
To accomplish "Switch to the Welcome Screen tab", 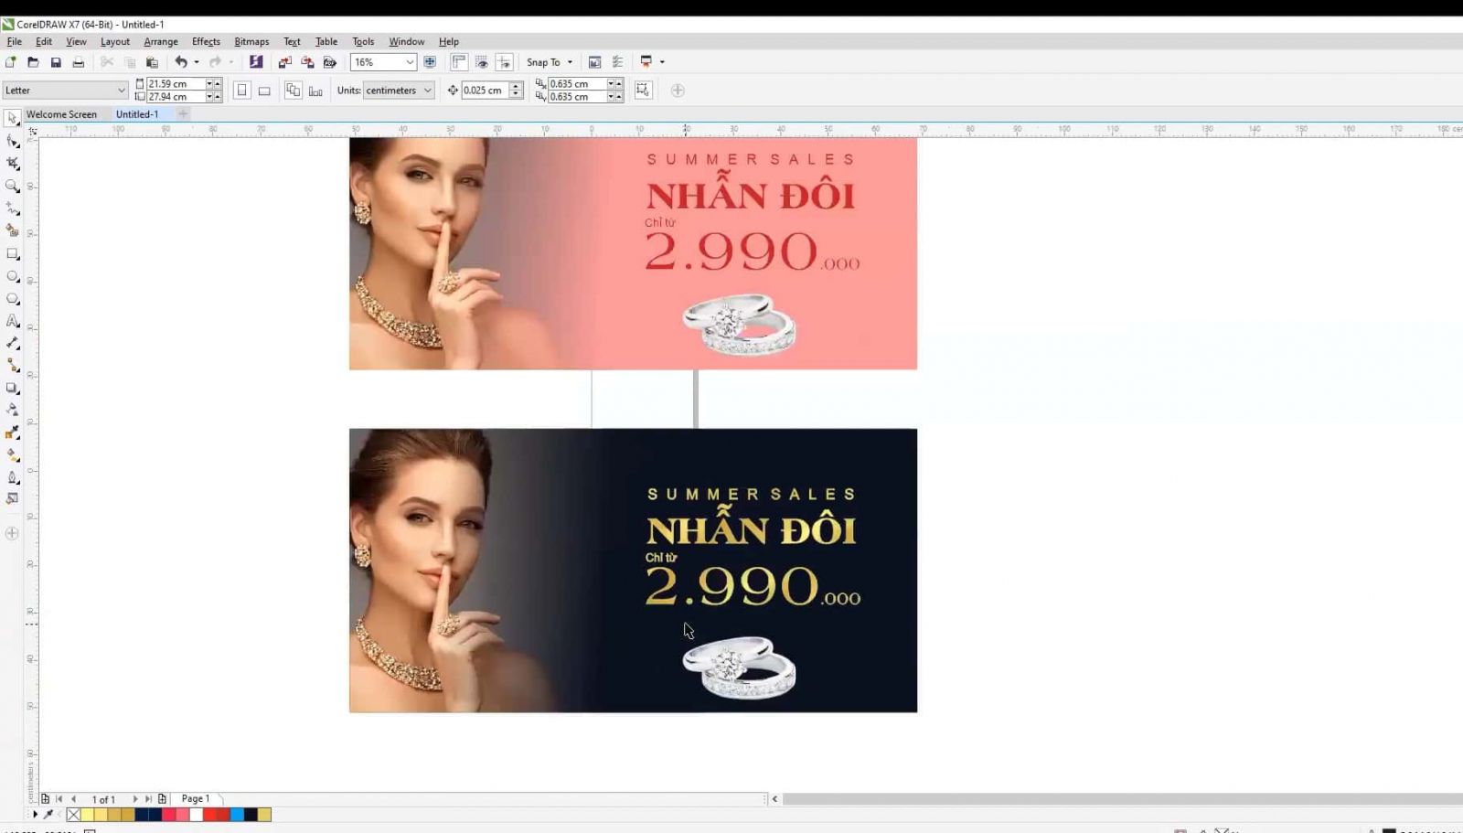I will click(x=62, y=114).
